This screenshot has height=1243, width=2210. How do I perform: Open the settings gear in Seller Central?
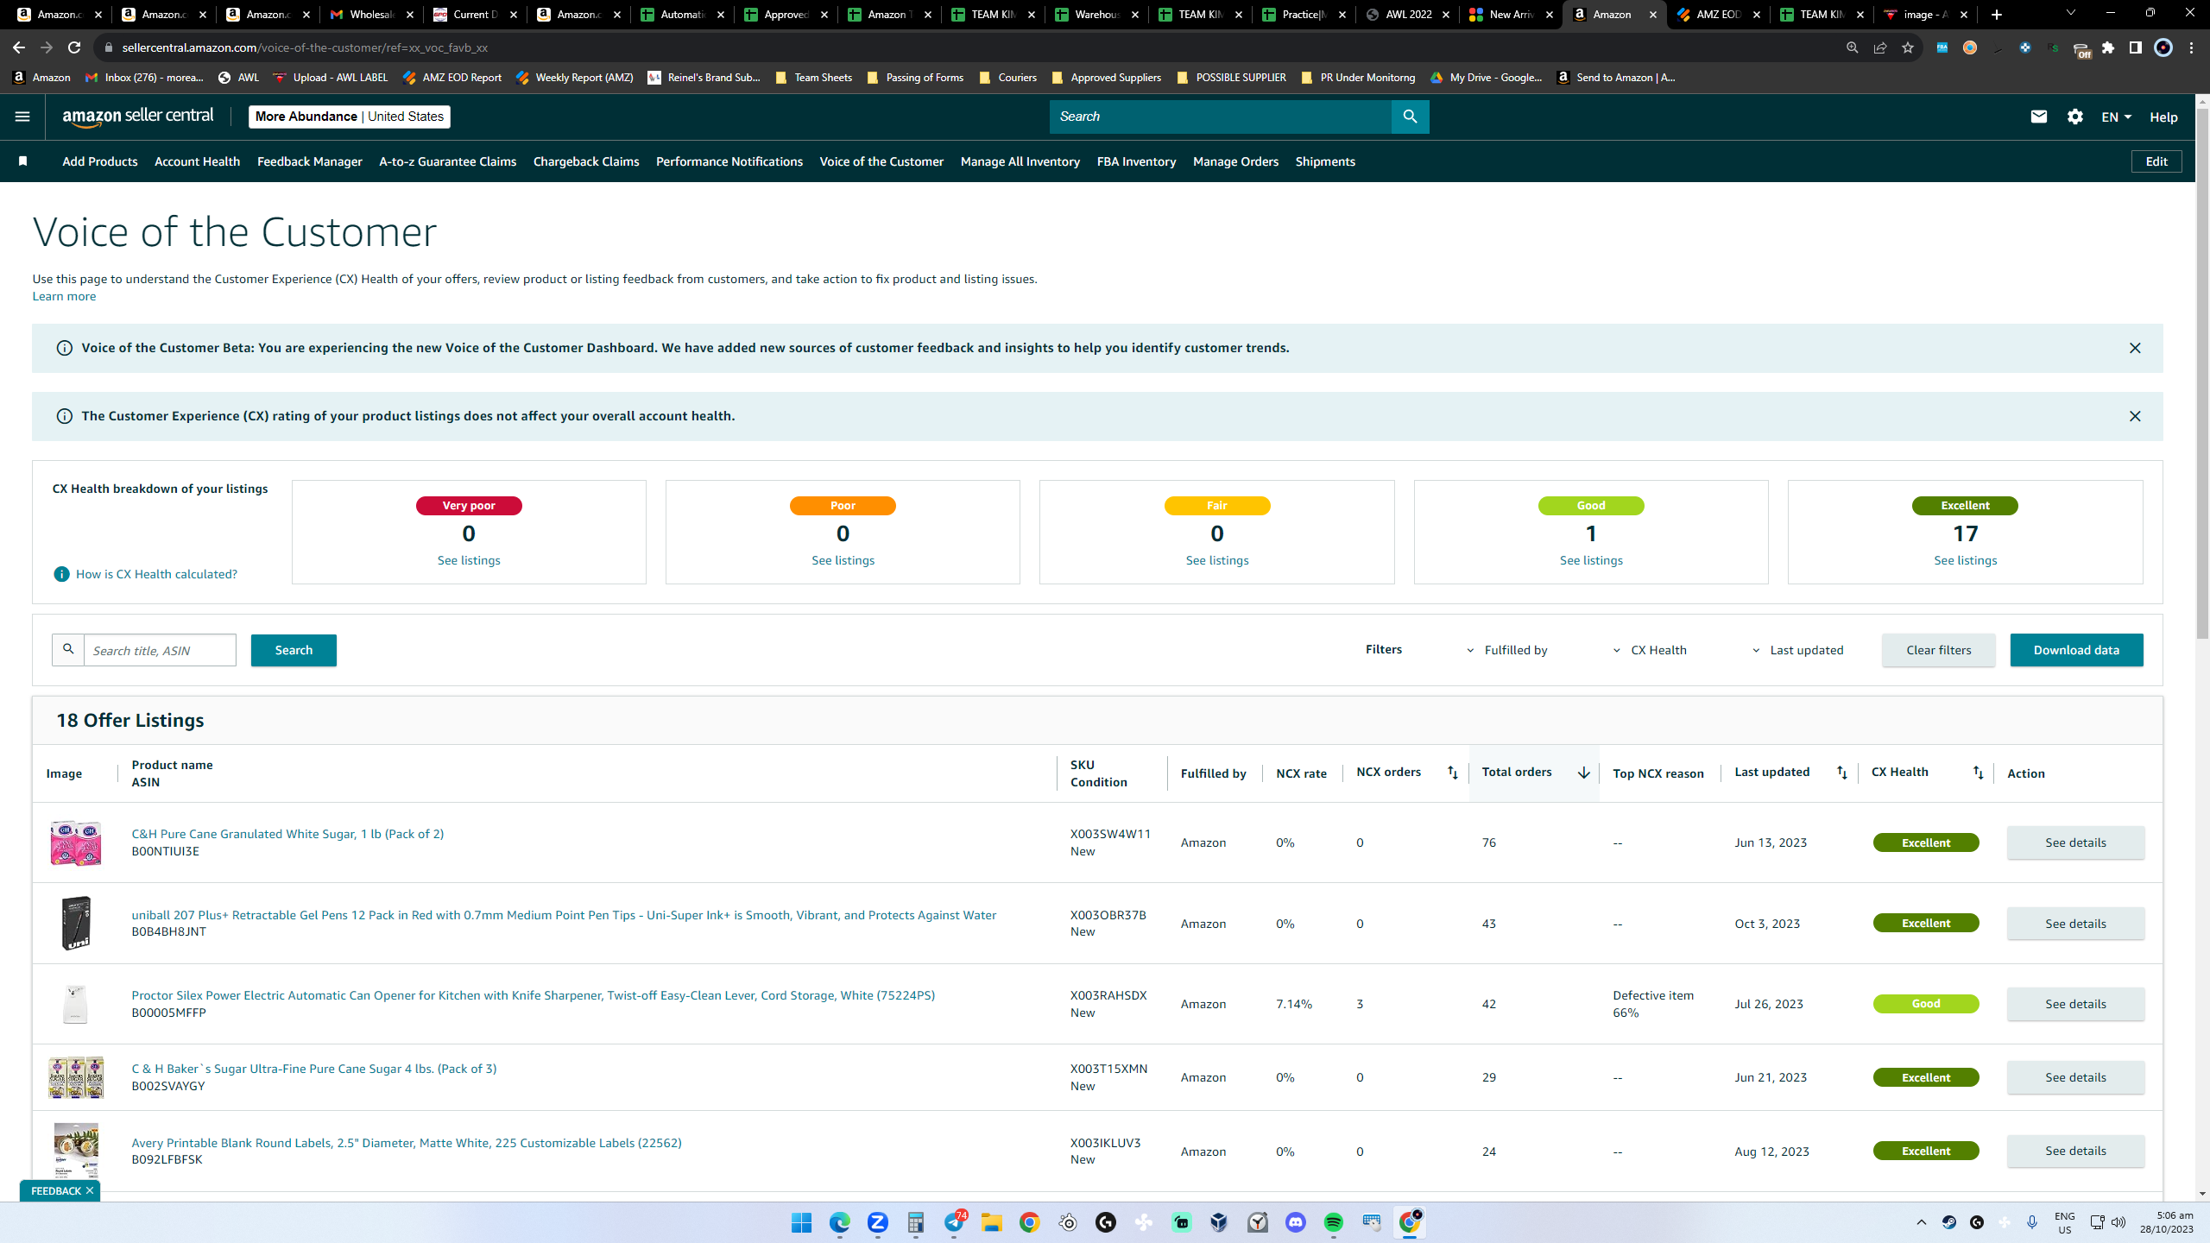(2075, 117)
